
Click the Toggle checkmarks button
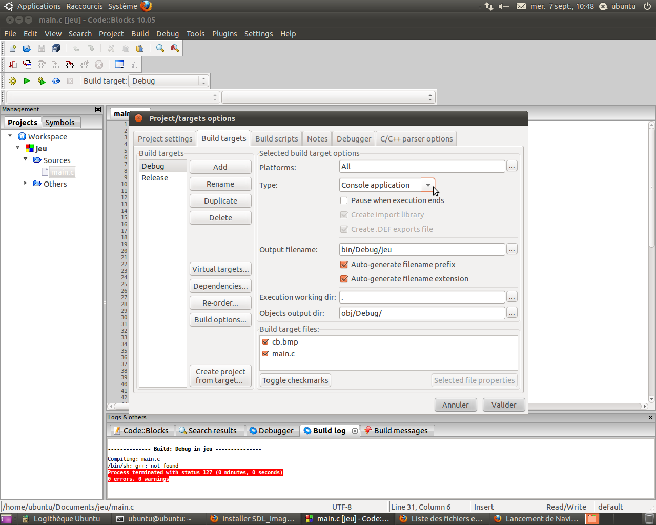295,380
